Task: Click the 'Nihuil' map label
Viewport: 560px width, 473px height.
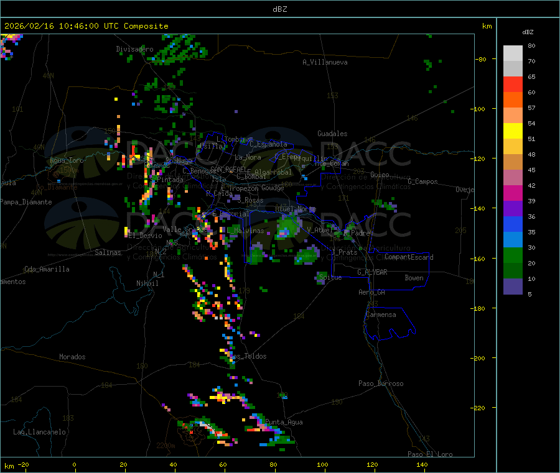Action: click(147, 283)
